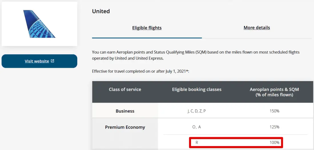Click the Aeroplan points & SQM header

tap(274, 92)
